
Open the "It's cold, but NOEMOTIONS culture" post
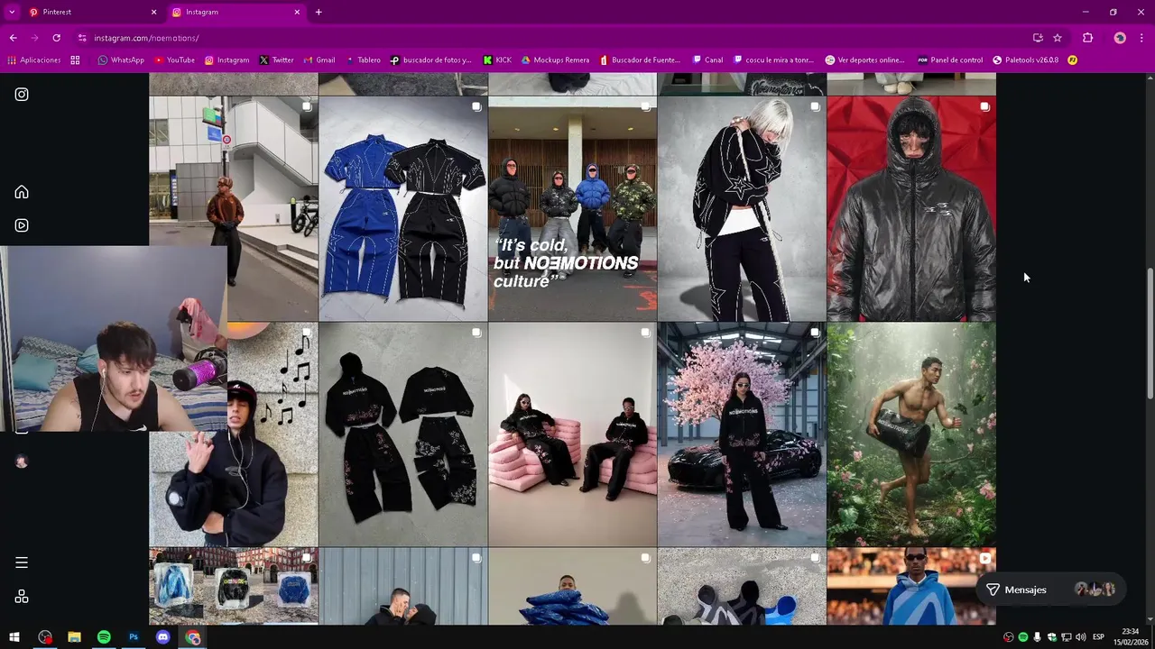tap(572, 209)
